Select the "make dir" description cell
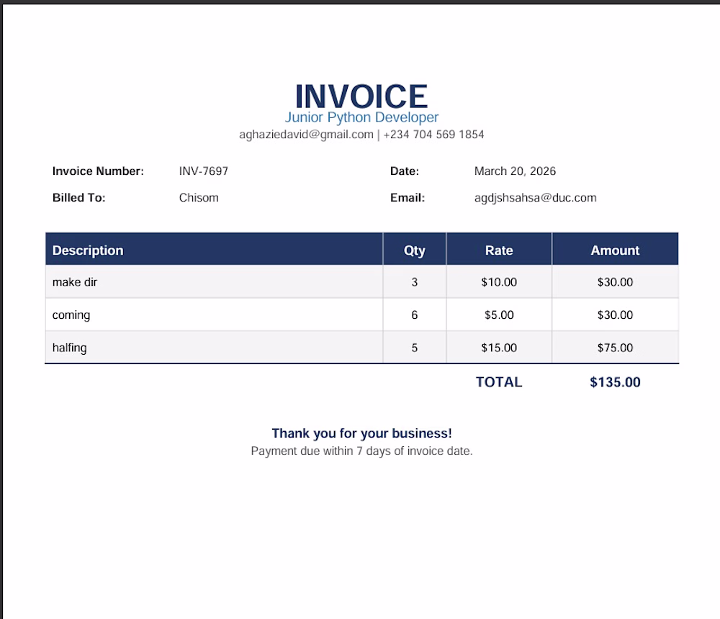The width and height of the screenshot is (720, 619). 75,282
